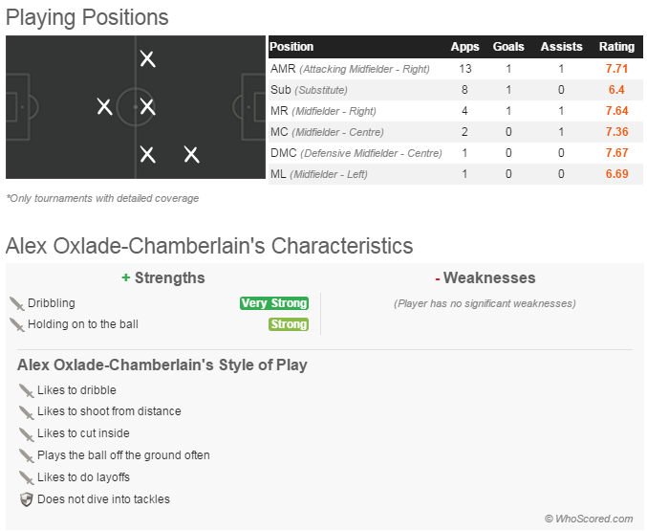The image size is (647, 531).
Task: Click the green Strong rating badge
Action: 288,324
